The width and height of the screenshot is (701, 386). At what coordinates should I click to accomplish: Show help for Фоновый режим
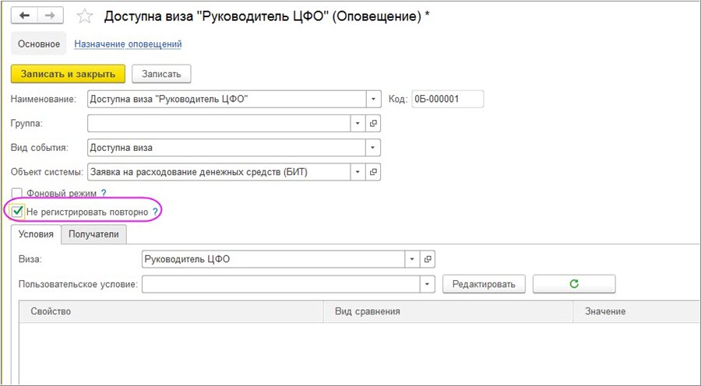click(104, 193)
